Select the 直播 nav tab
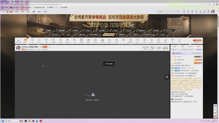The height and width of the screenshot is (123, 219). [x=22, y=12]
